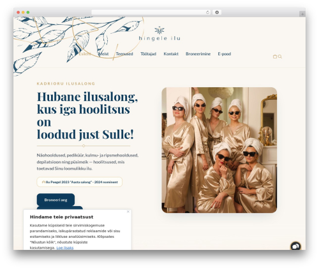Viewport: 319px width, 269px height.
Task: Follow the Loe lisaks link
Action: [x=65, y=247]
